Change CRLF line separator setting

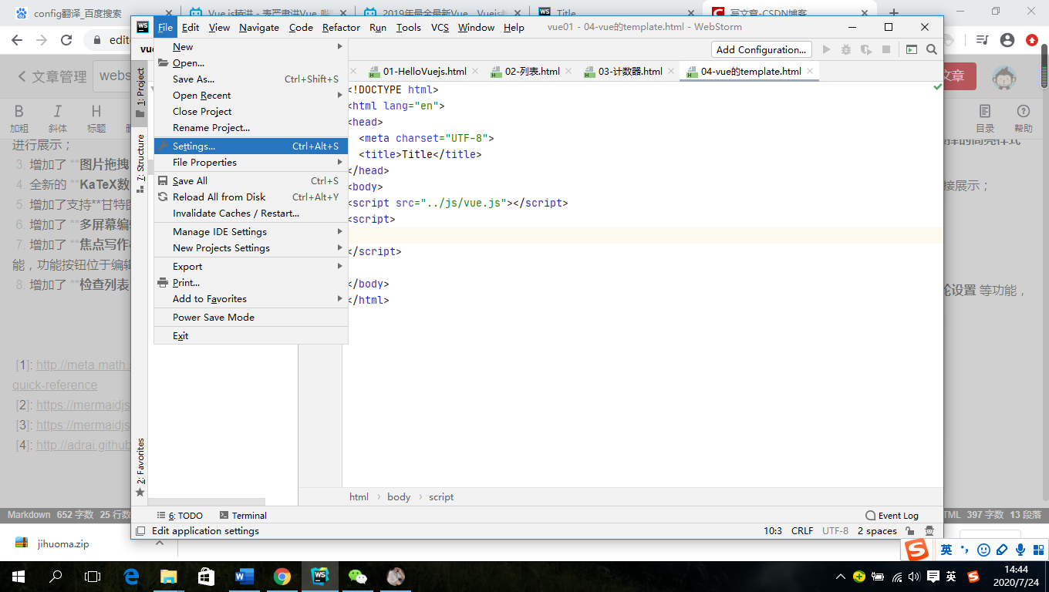pyautogui.click(x=802, y=531)
